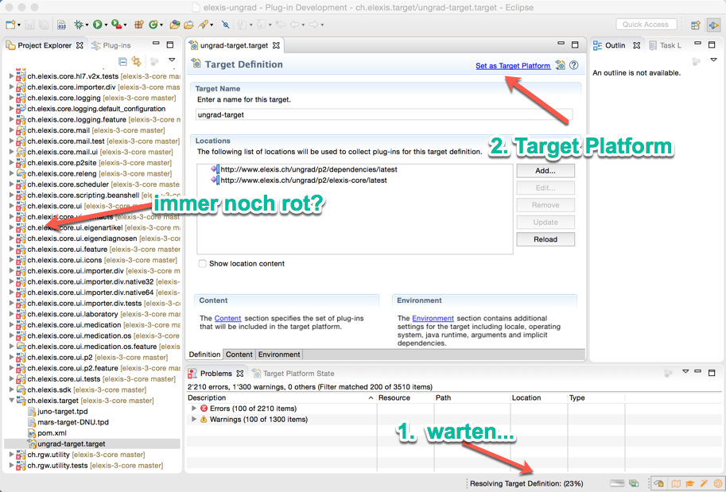726x492 pixels.
Task: Switch to the Task List tab
Action: point(665,45)
